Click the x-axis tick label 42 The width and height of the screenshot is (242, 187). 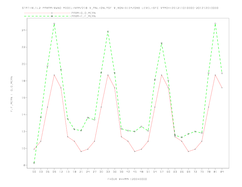[x=128, y=172]
